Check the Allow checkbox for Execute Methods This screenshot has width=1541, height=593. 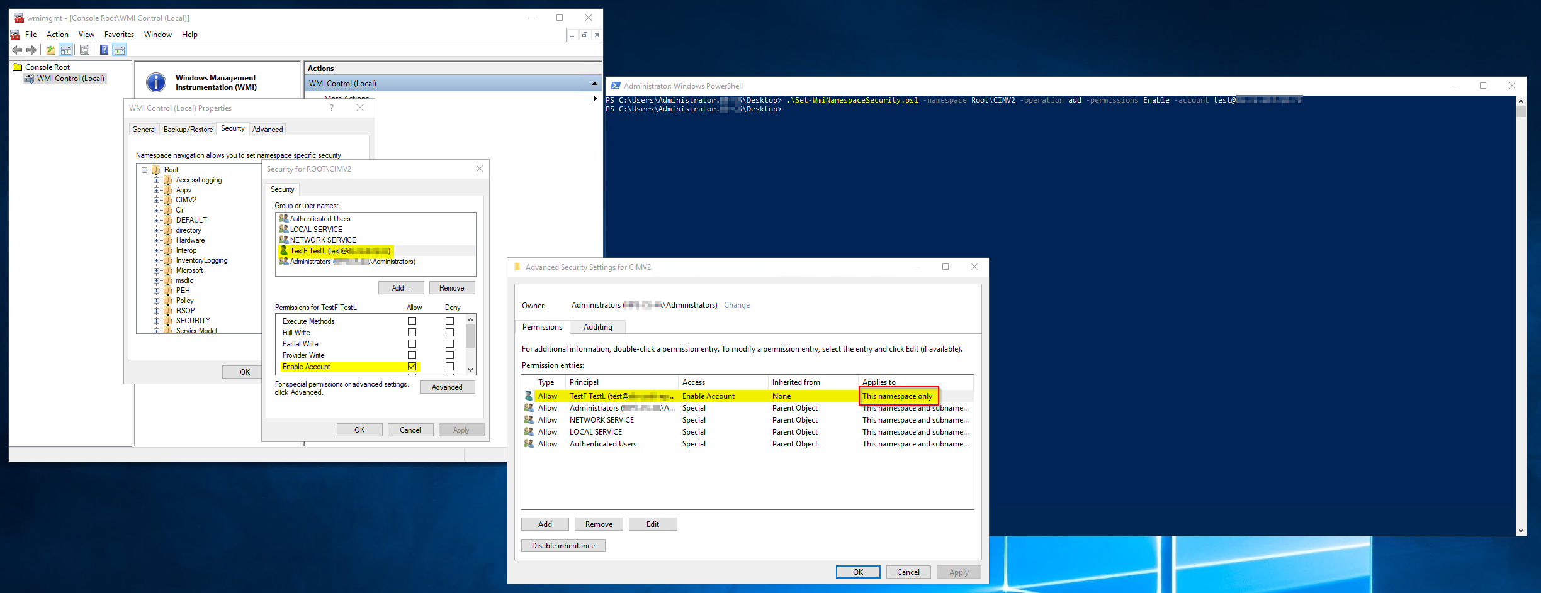tap(412, 321)
